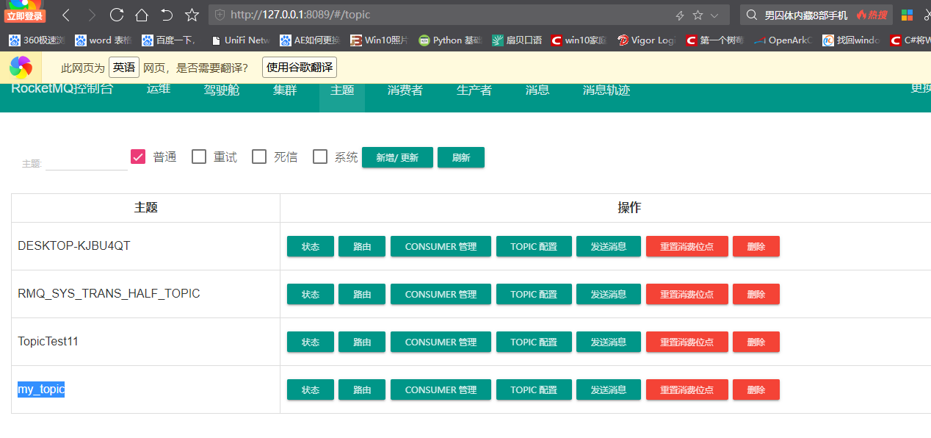Click the home icon in browser toolbar
This screenshot has height=438, width=931.
(x=142, y=14)
